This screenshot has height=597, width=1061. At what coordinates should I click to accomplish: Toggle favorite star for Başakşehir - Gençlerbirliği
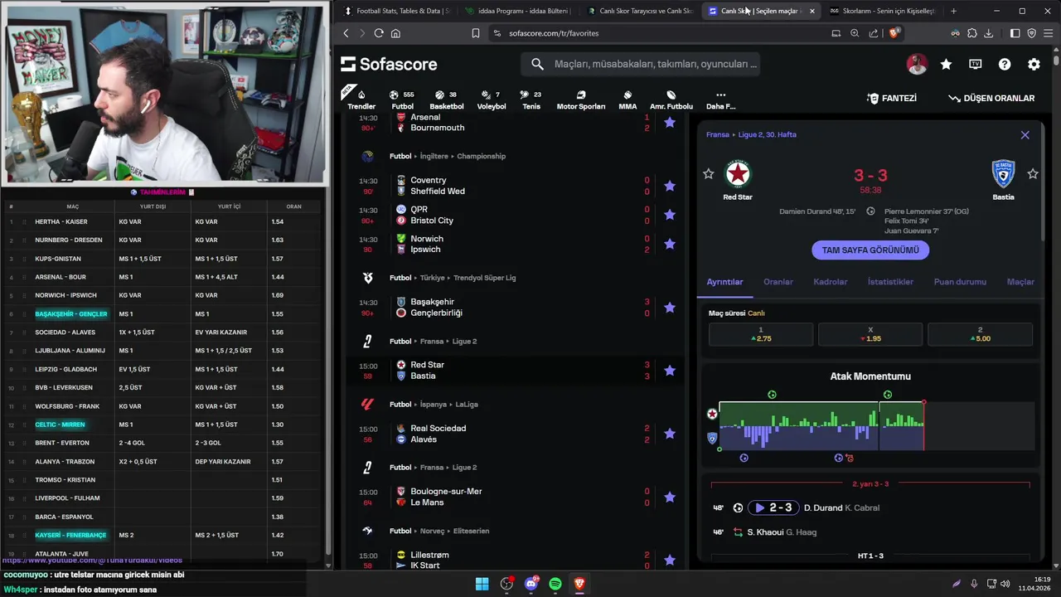coord(670,308)
